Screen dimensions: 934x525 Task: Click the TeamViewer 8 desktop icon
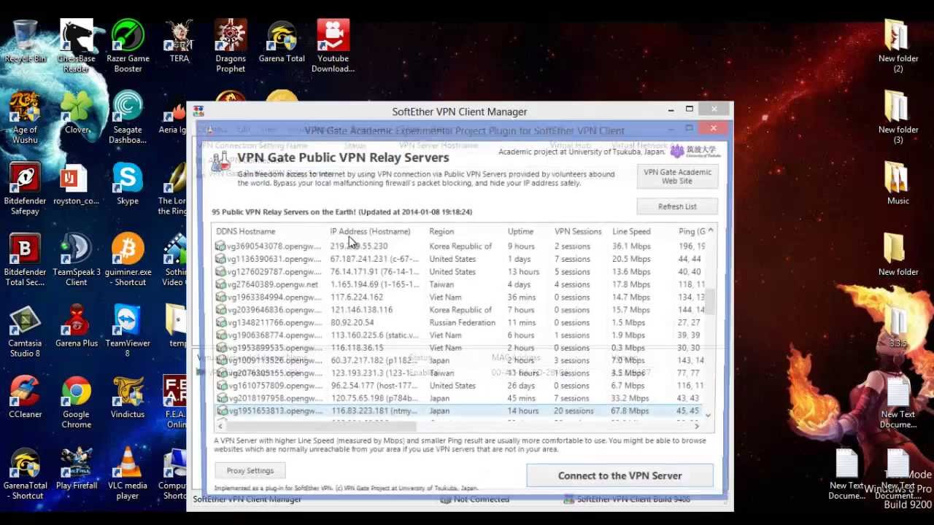[x=128, y=331]
